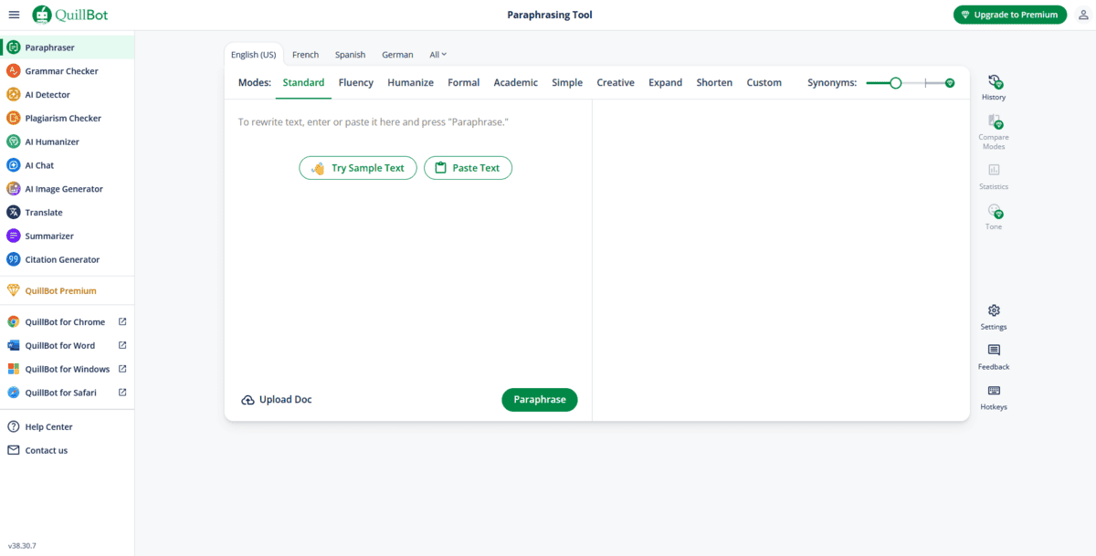Open the AI Detector tool

(x=47, y=95)
